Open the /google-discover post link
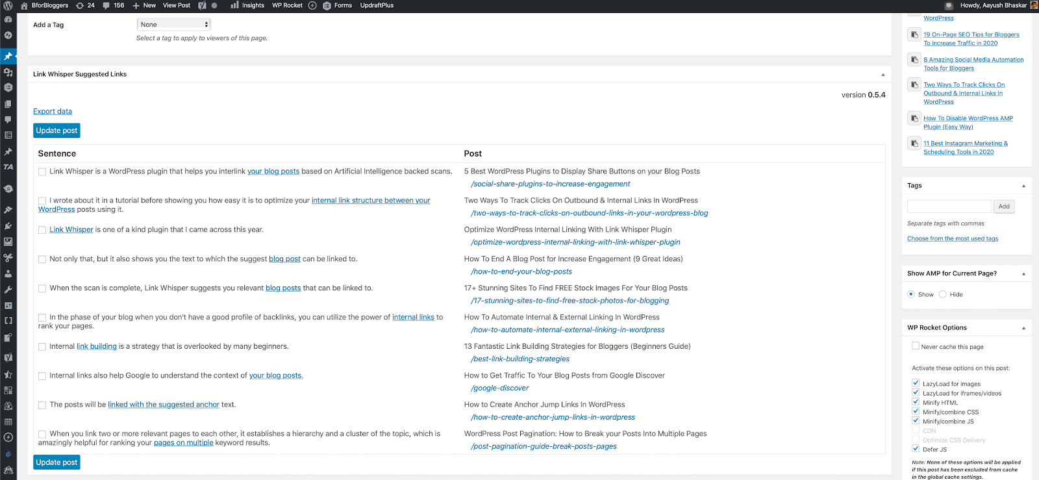 tap(500, 388)
